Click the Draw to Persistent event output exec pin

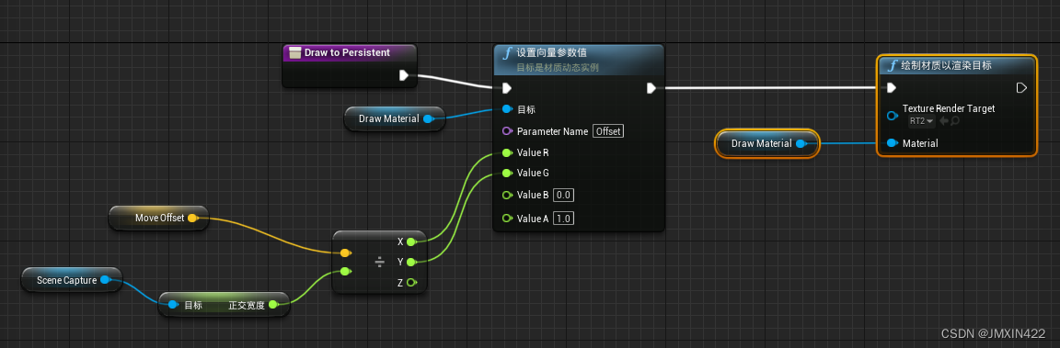404,75
